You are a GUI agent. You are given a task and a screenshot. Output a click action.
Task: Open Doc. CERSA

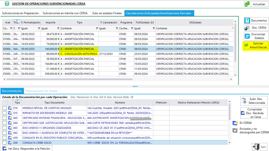tap(256, 28)
